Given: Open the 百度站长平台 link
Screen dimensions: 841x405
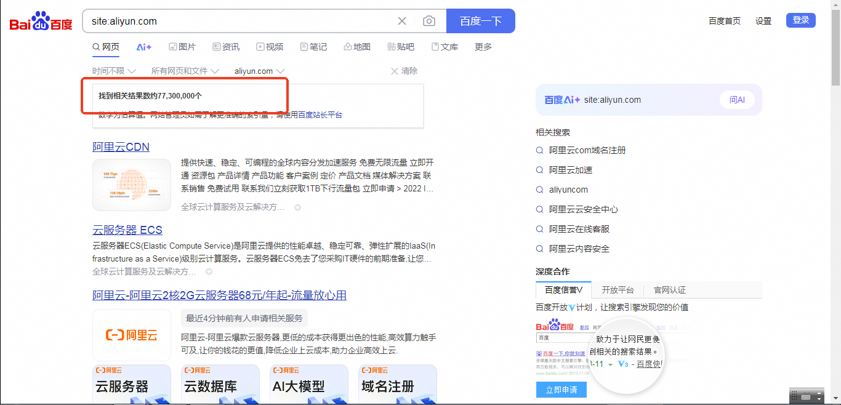Looking at the screenshot, I should (320, 114).
